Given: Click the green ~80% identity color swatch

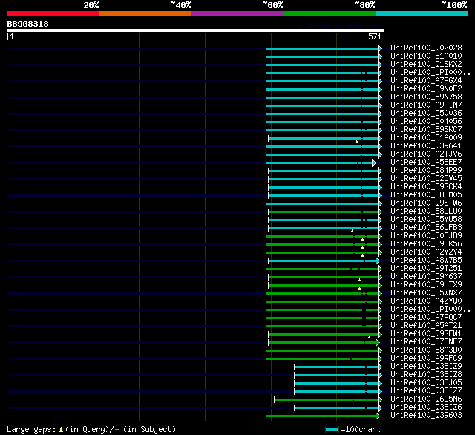Looking at the screenshot, I should (x=330, y=13).
